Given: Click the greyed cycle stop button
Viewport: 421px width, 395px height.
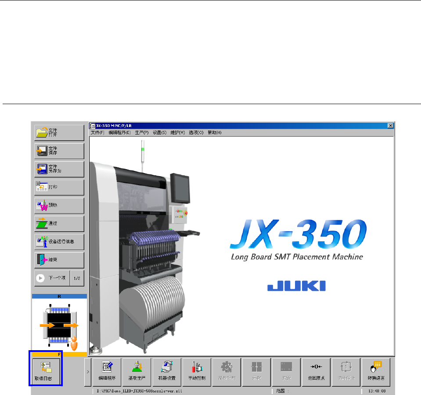Looking at the screenshot, I should coord(346,372).
